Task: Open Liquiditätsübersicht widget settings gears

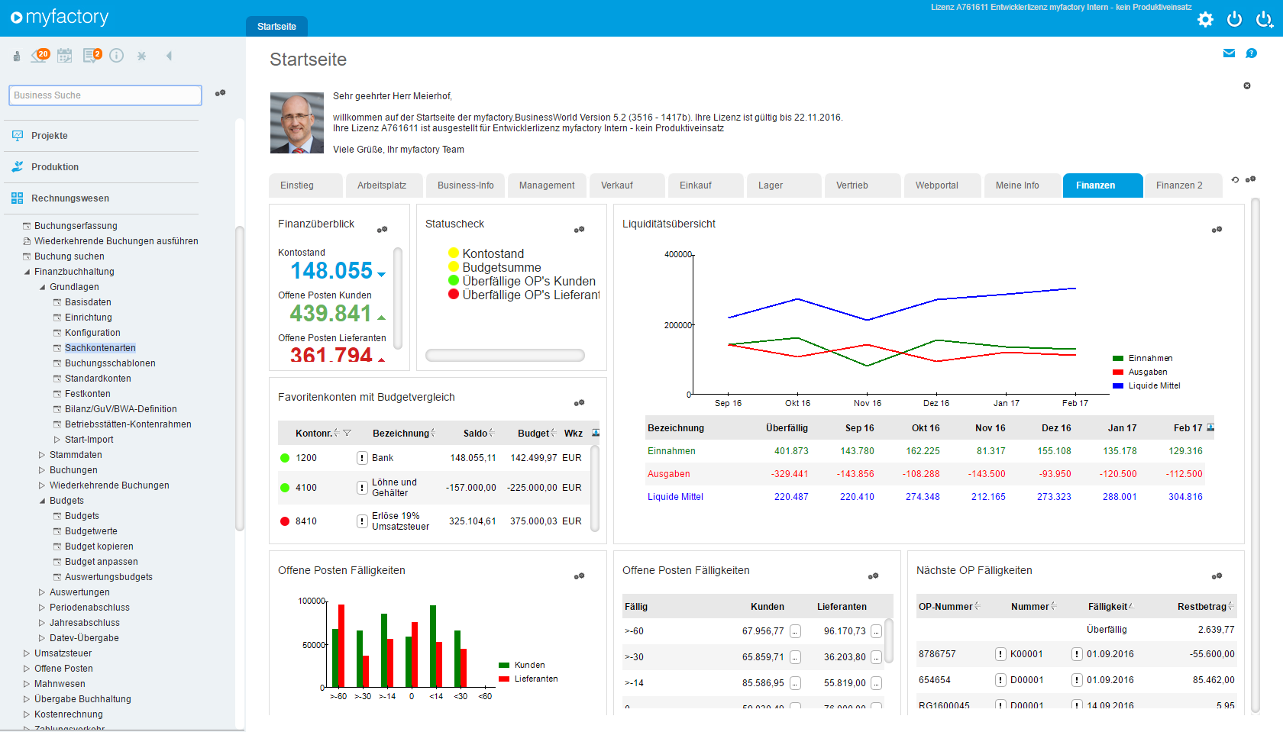Action: click(x=1217, y=230)
